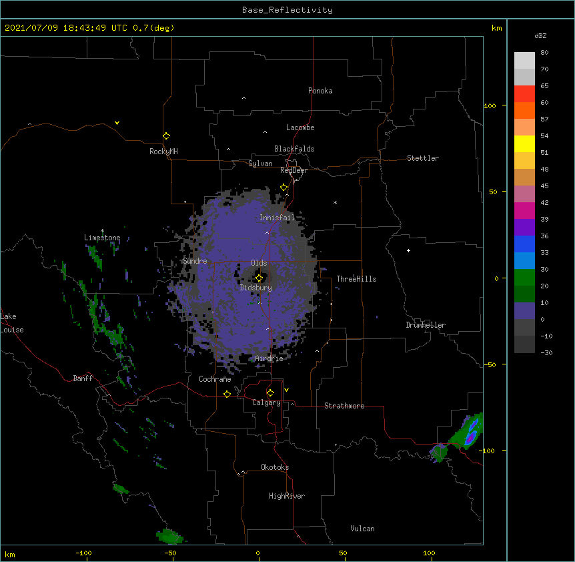Click the yellow diamond marker above RockyMH
The height and width of the screenshot is (562, 575).
coord(166,136)
